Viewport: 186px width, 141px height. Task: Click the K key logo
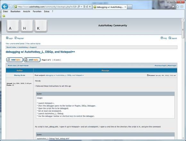41,26
